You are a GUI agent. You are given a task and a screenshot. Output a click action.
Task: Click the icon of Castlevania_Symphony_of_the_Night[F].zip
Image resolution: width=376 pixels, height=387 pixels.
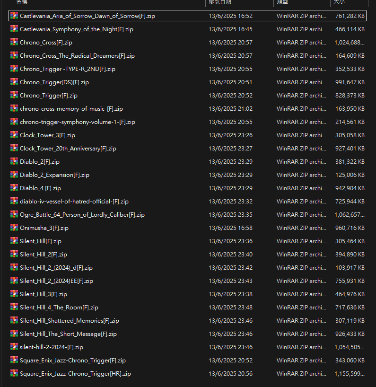coord(14,29)
